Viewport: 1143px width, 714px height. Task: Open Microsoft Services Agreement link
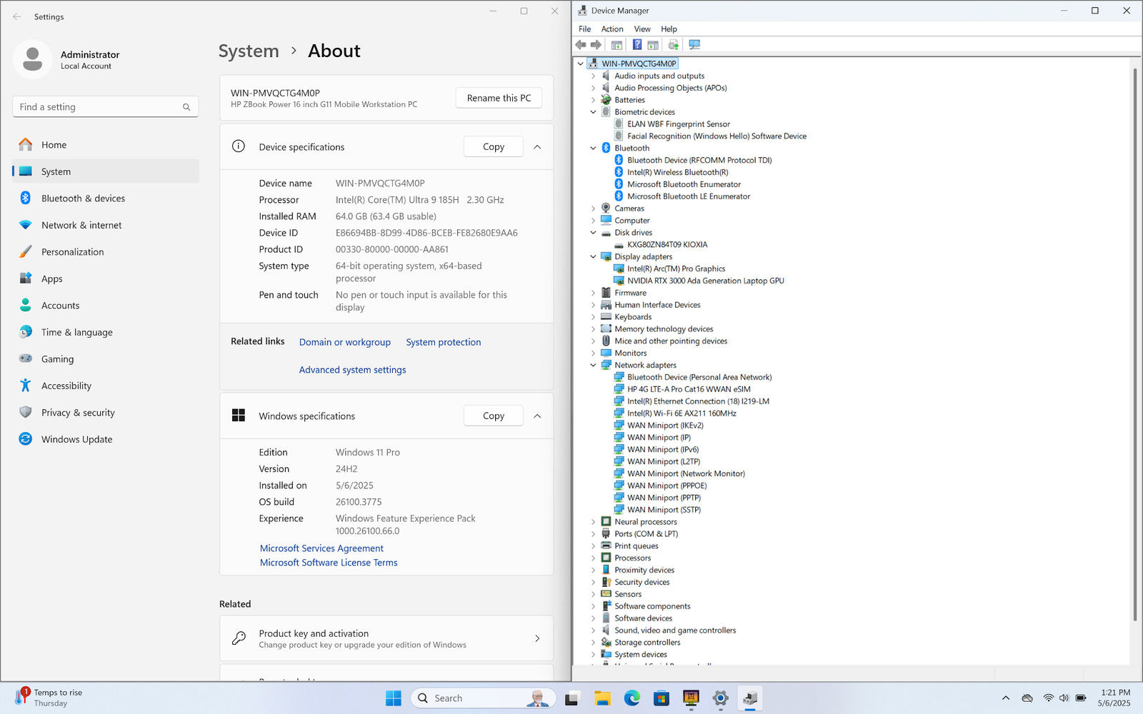click(x=321, y=548)
